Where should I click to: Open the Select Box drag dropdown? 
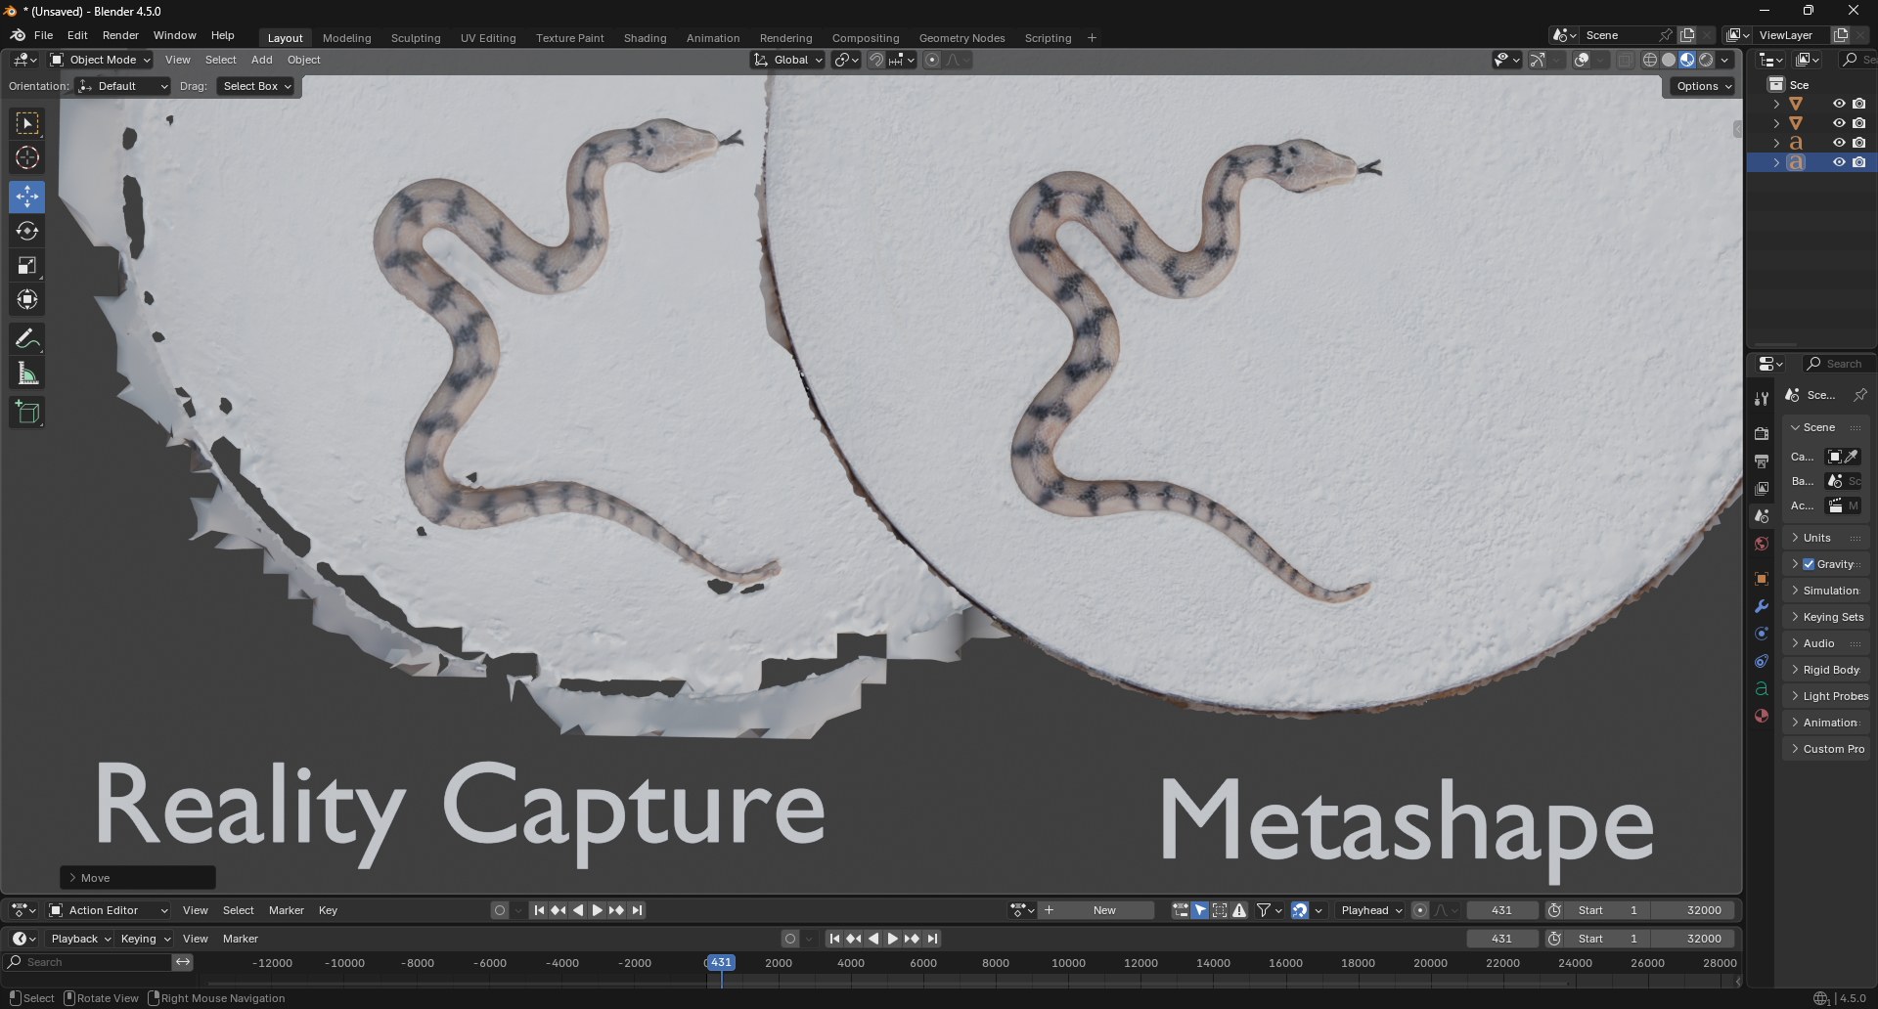[x=256, y=86]
